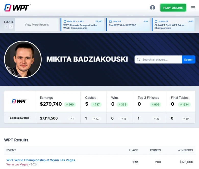199x169 pixels.
Task: Click the $279,740 earnings value
Action: coord(51,104)
